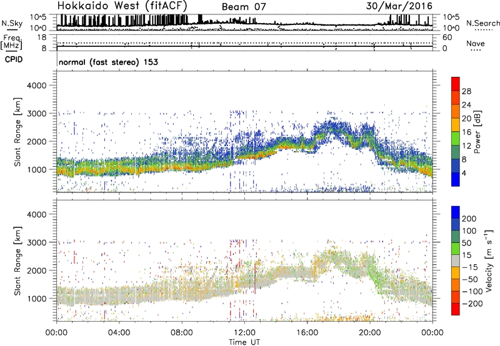The width and height of the screenshot is (500, 346).
Task: Click the power colorbar value 4
Action: 464,174
